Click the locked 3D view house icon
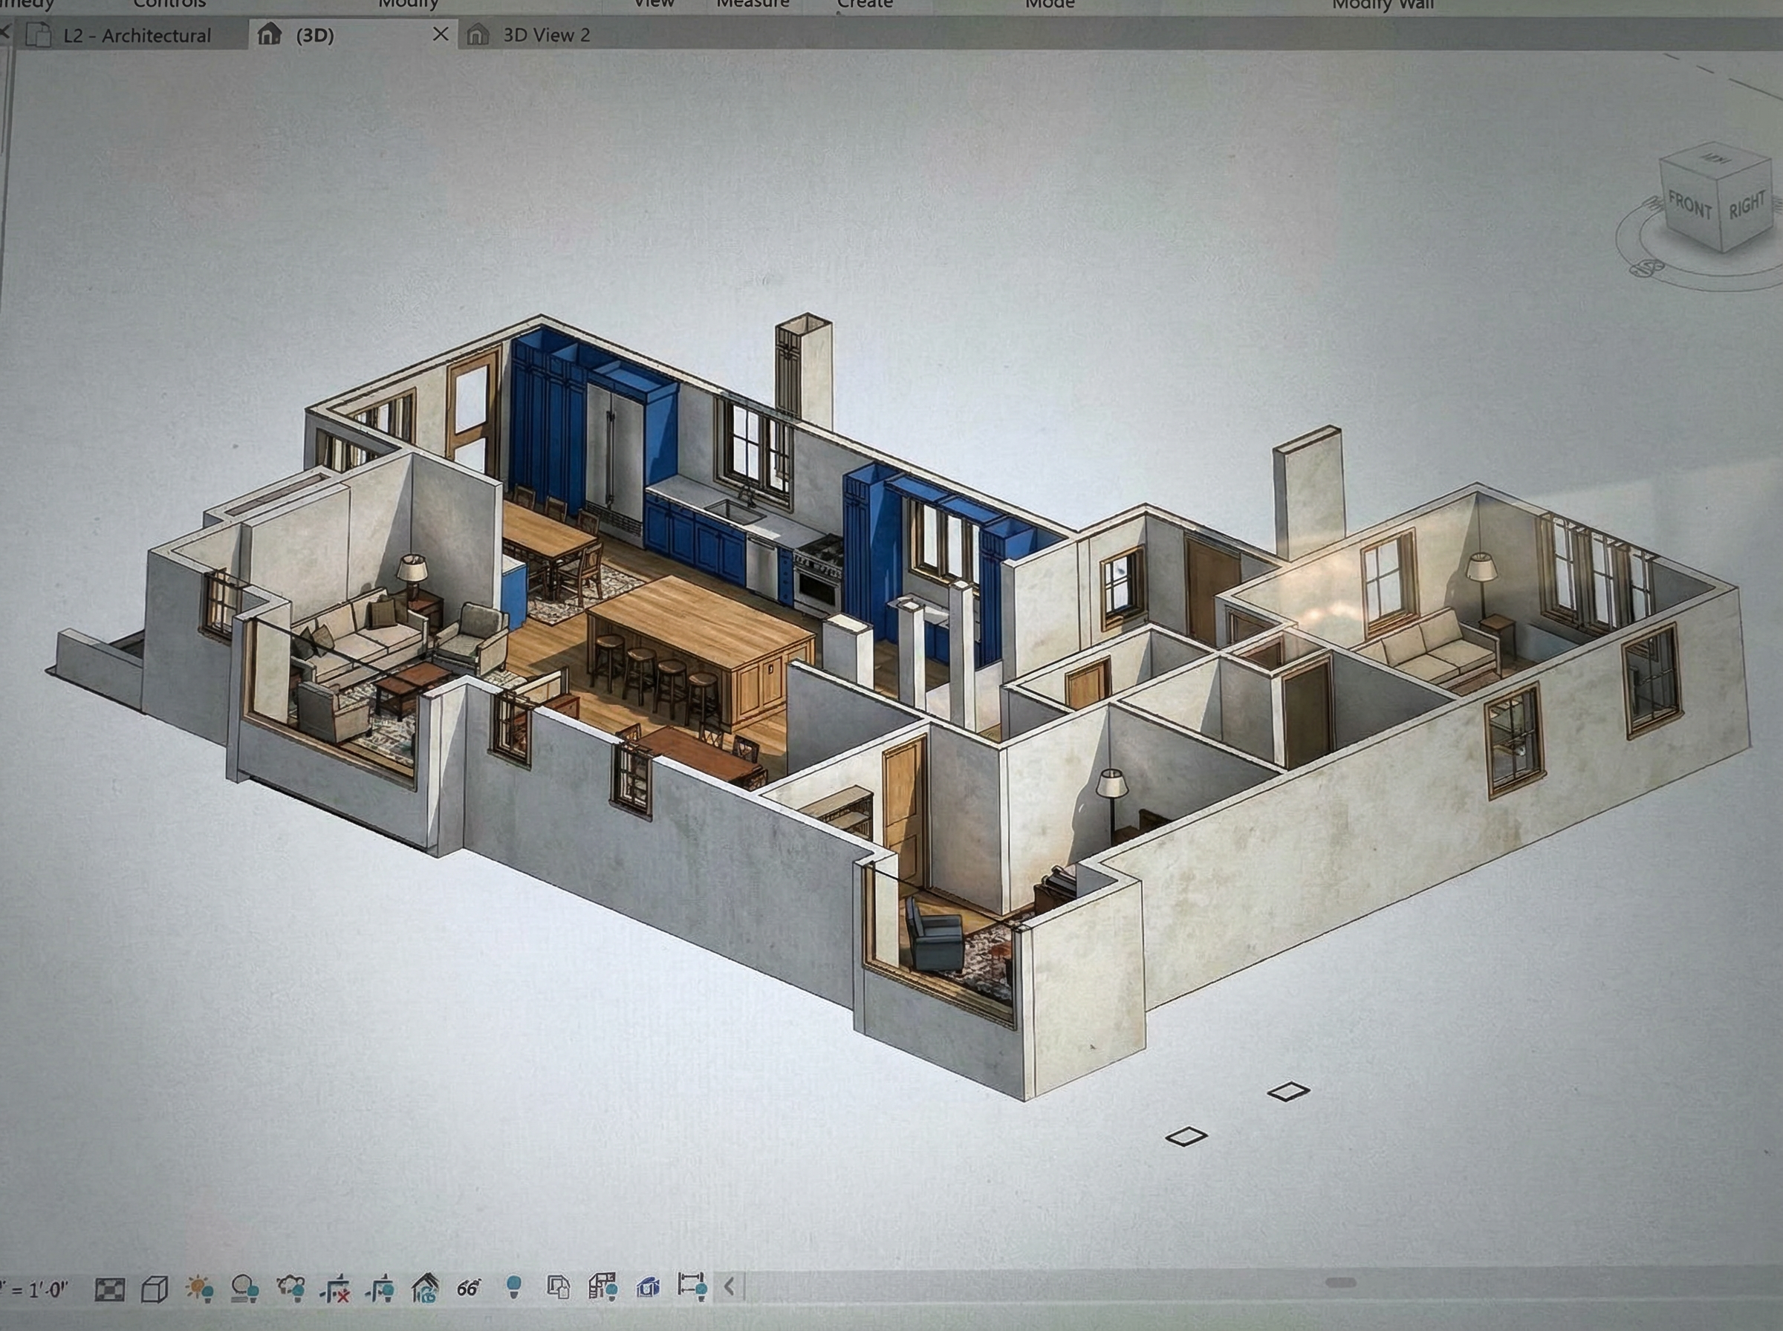This screenshot has height=1331, width=1783. pos(425,1289)
